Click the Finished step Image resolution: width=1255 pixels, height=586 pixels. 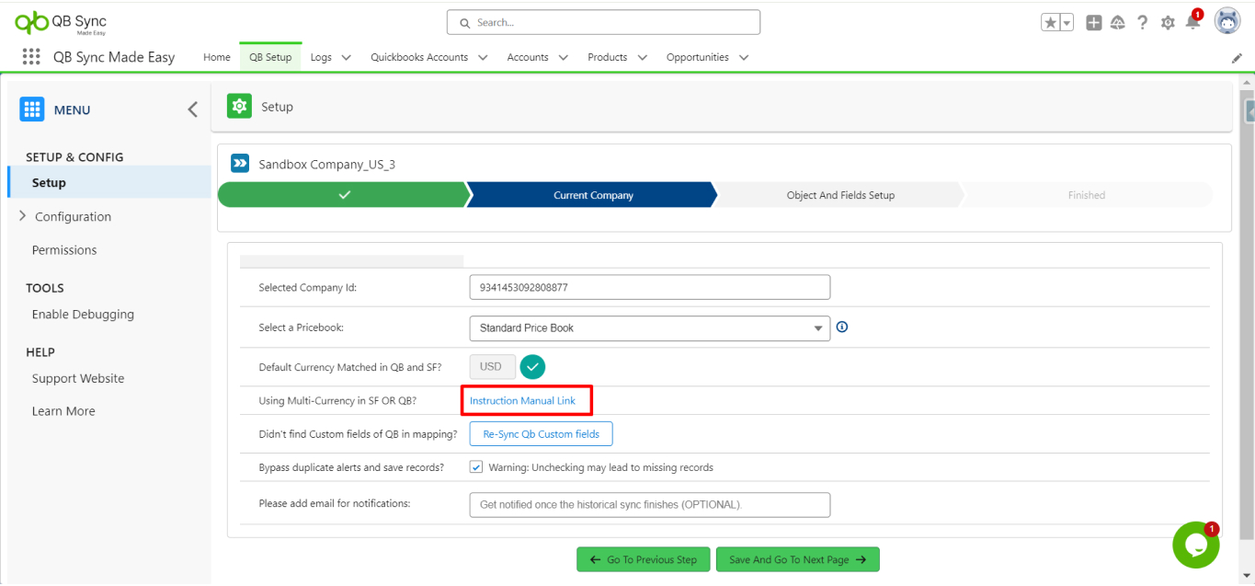1087,195
